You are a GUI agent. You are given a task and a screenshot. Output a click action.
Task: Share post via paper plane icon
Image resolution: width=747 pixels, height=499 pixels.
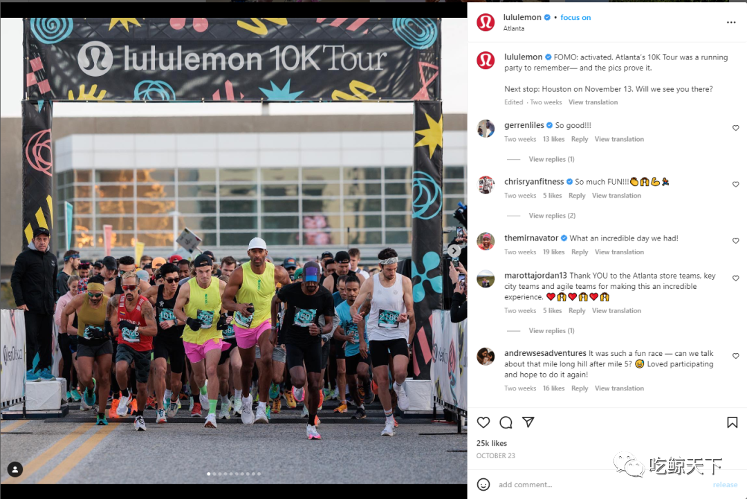click(528, 422)
